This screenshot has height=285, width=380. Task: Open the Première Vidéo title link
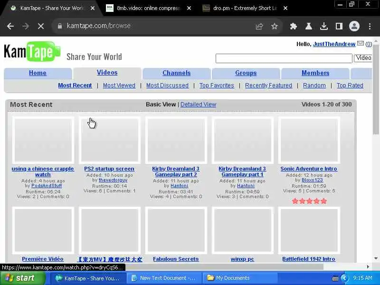43,259
